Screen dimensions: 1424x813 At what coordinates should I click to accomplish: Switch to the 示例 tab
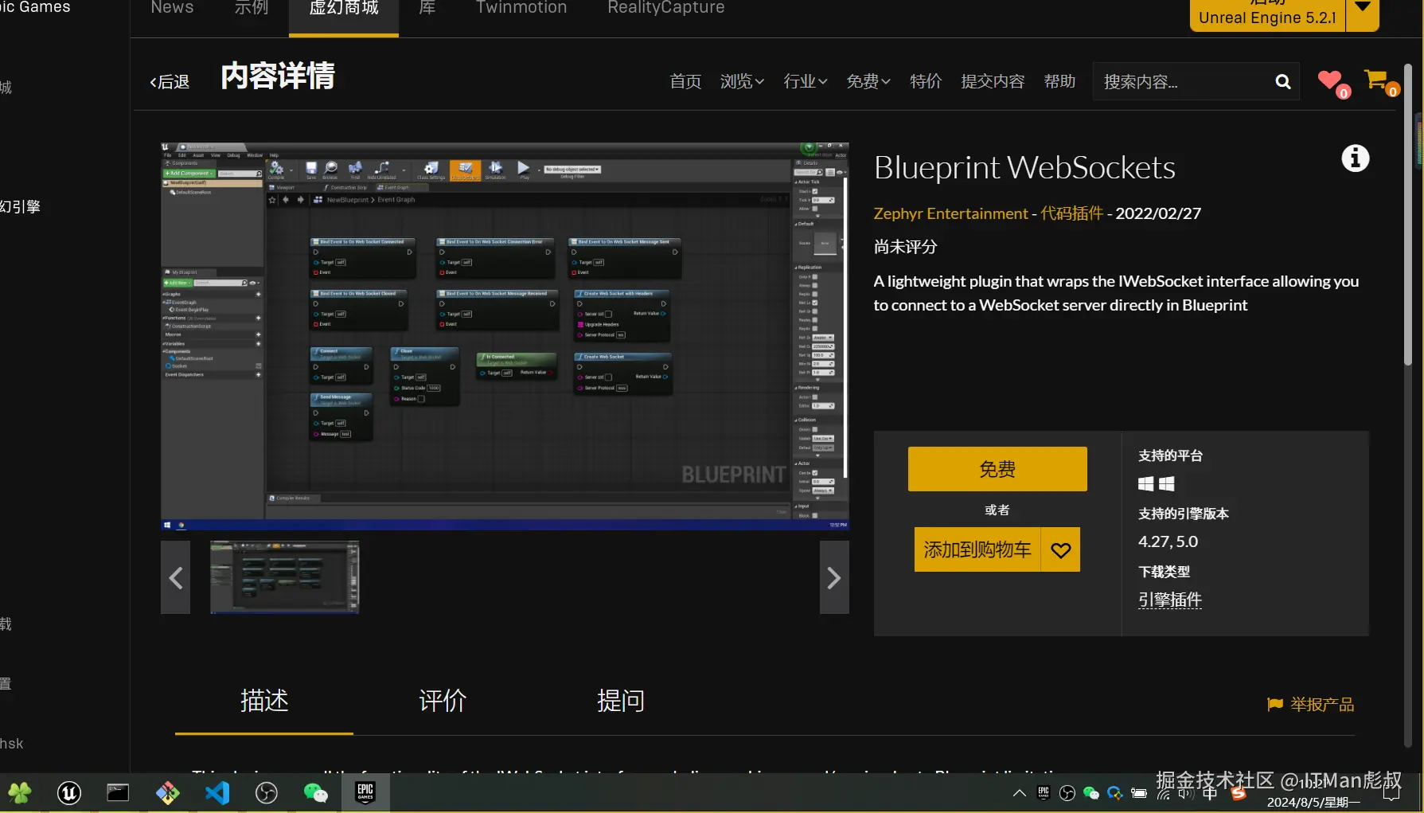[251, 8]
